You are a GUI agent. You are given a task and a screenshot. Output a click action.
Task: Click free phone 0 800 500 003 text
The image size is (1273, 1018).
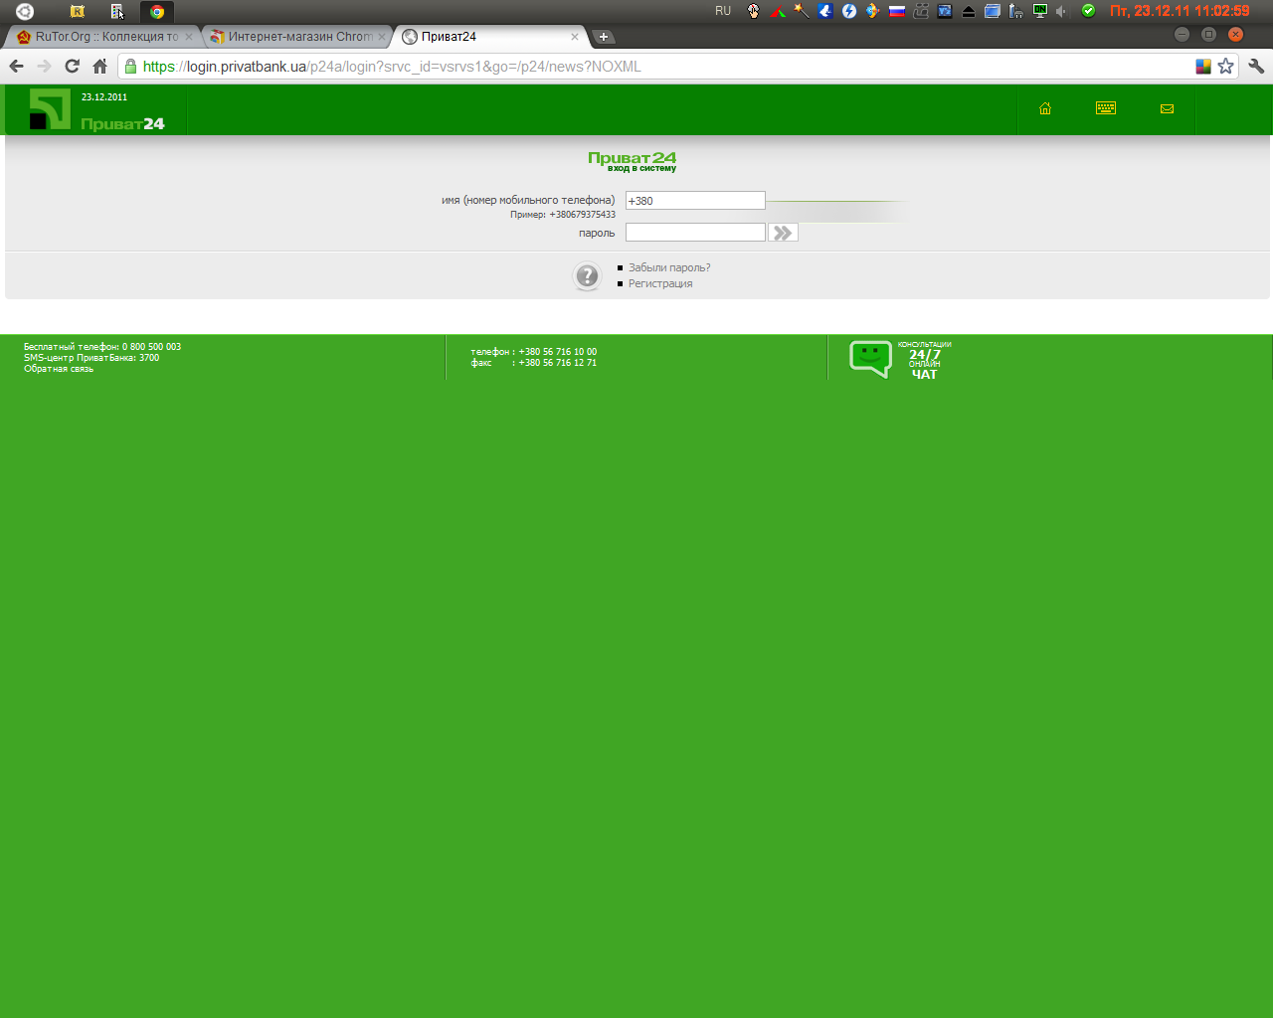pos(102,347)
